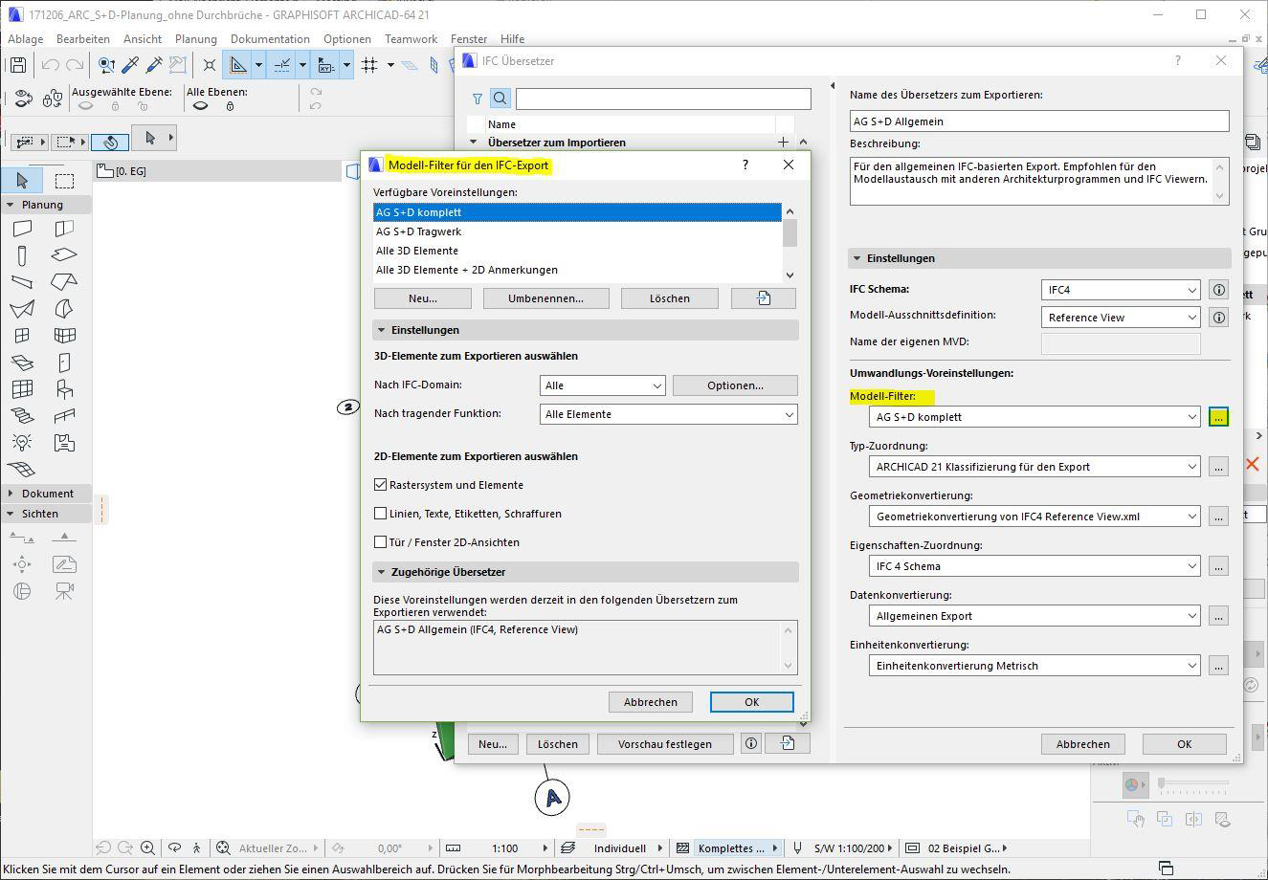Toggle Alle Ebenen lock icon

coord(230,106)
